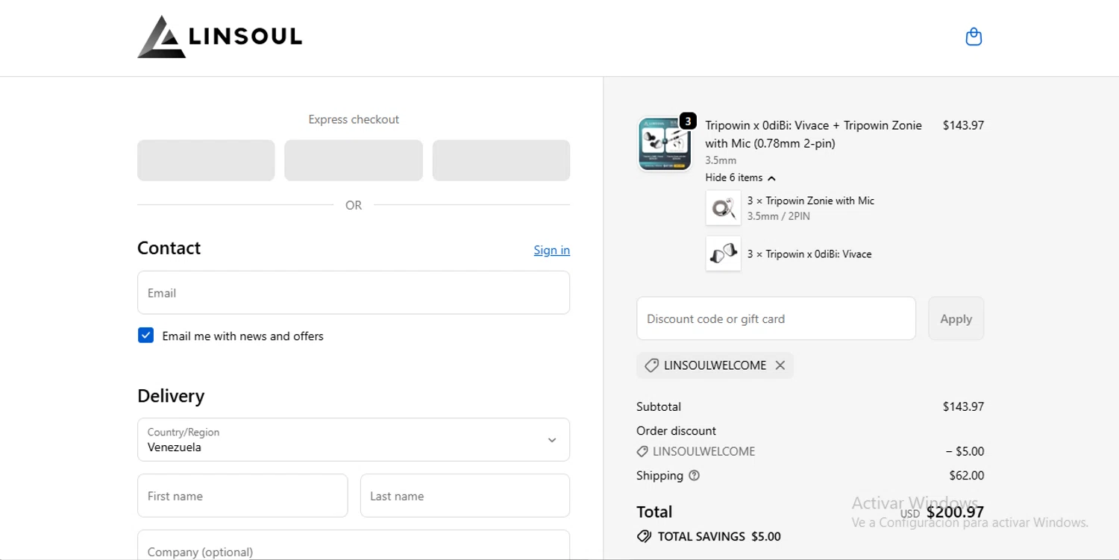Image resolution: width=1119 pixels, height=560 pixels.
Task: Click the Apply discount button
Action: coord(956,318)
